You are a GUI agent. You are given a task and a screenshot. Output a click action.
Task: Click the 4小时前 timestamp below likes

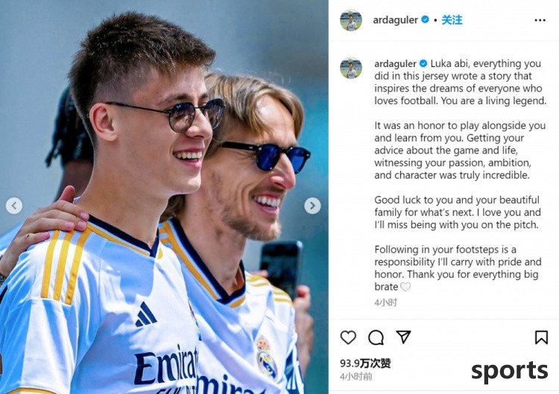click(356, 377)
